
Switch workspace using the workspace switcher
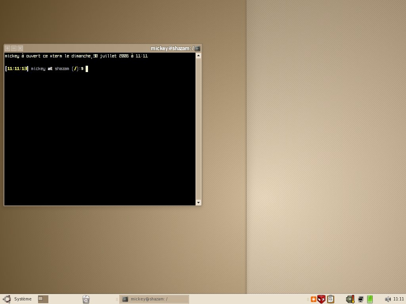pos(43,299)
